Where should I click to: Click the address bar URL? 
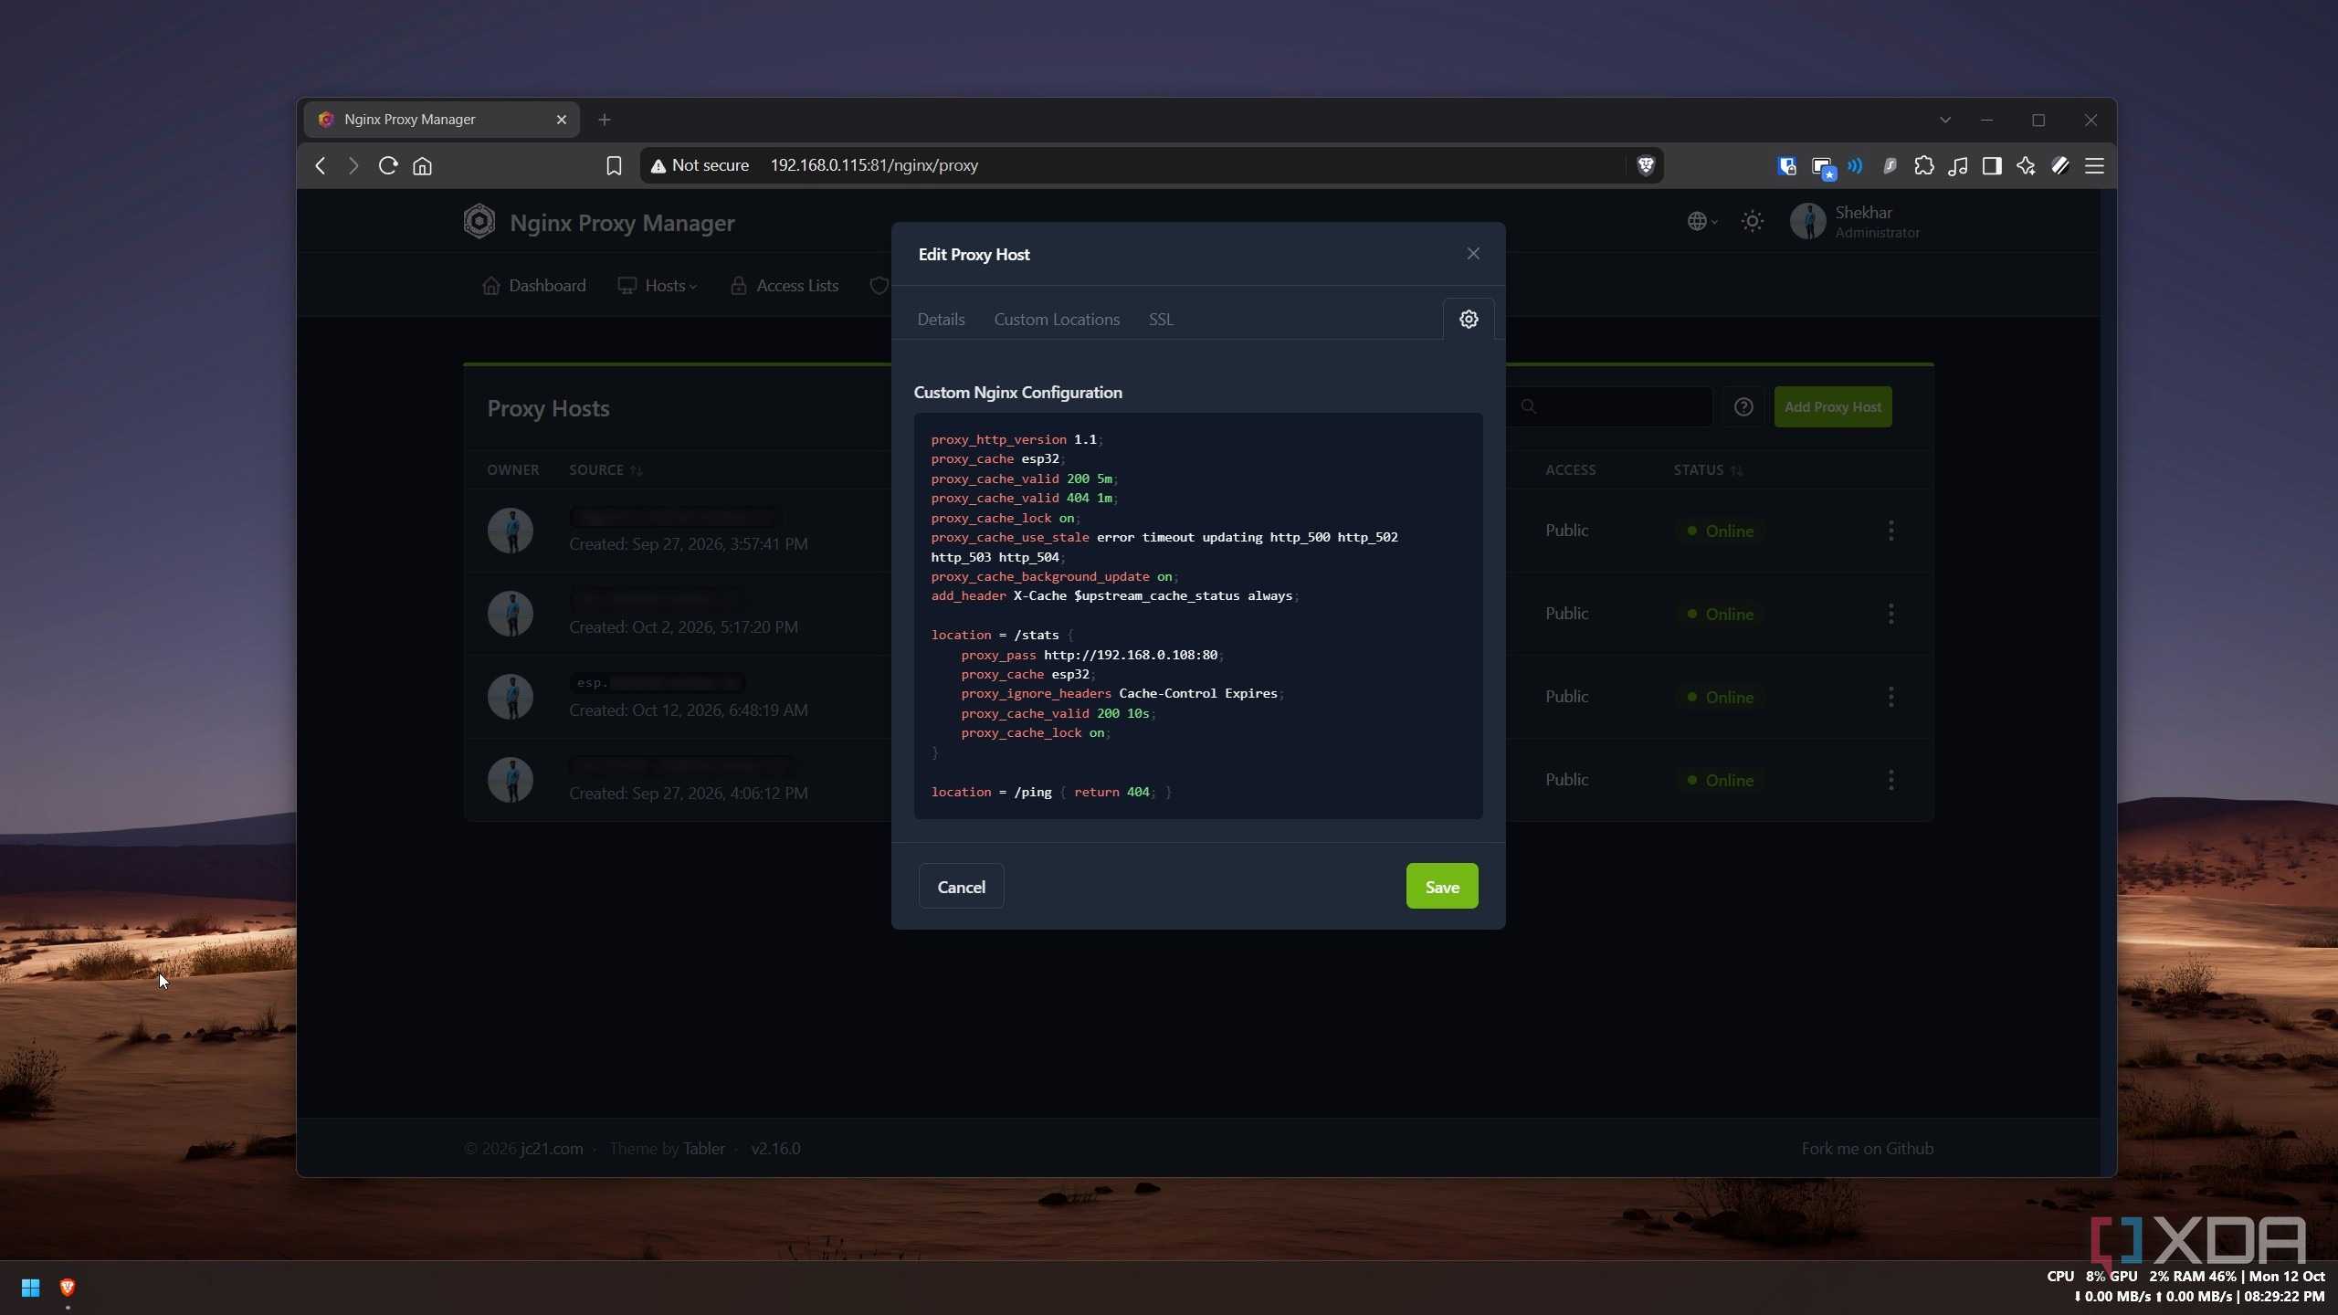(x=874, y=165)
